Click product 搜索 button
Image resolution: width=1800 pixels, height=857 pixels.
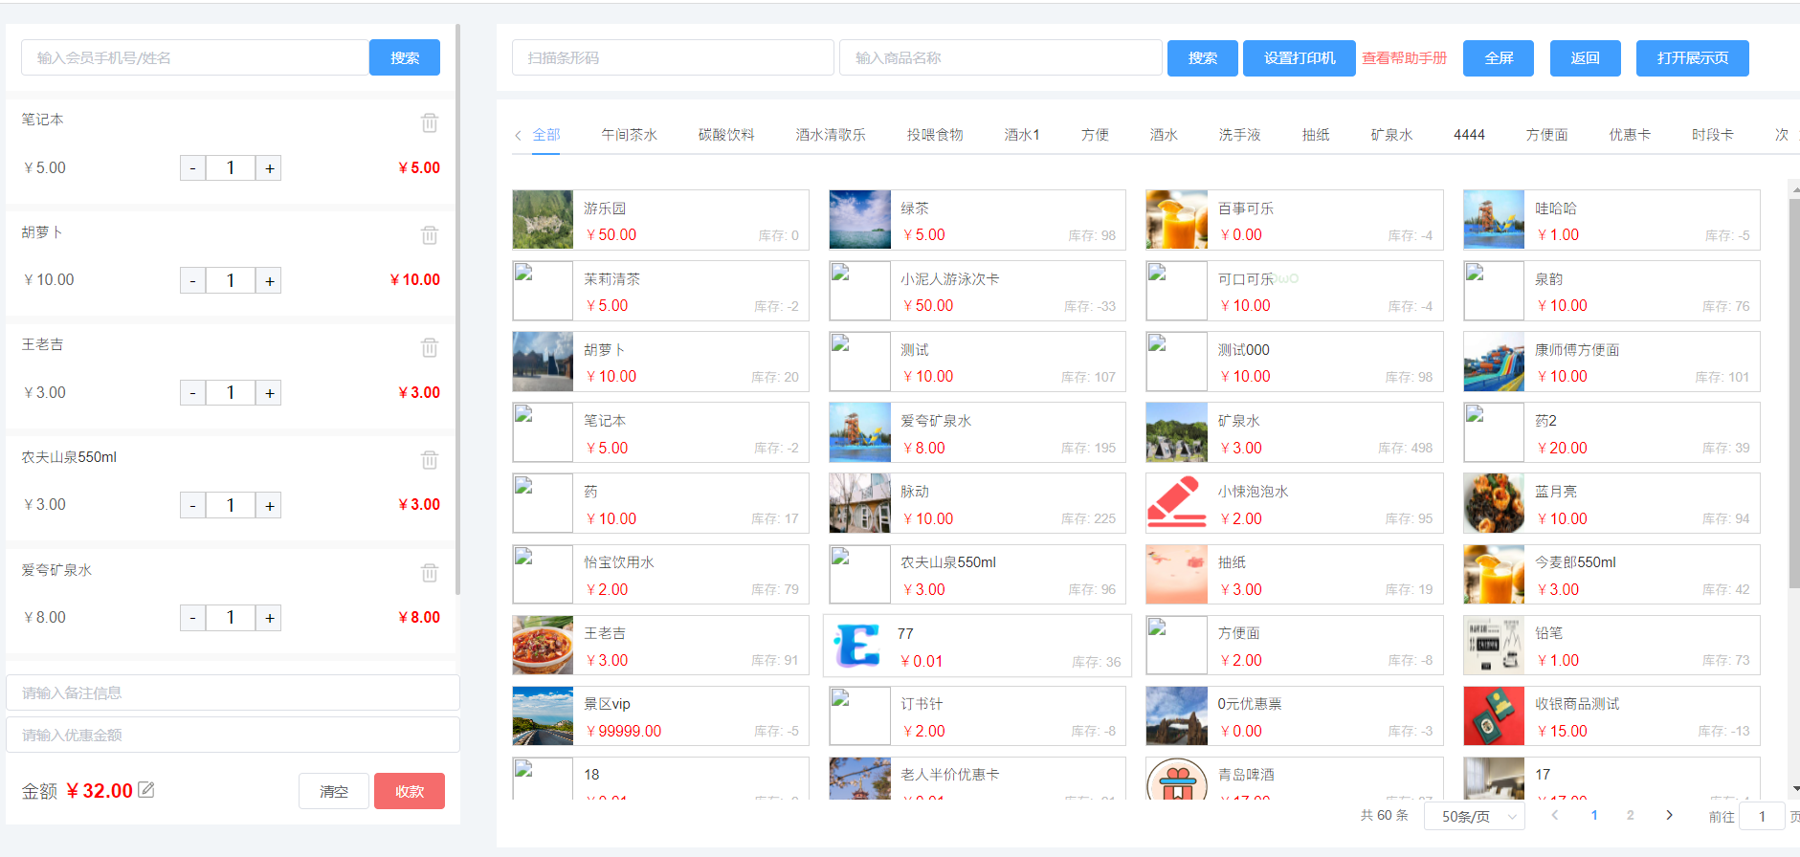click(1203, 58)
